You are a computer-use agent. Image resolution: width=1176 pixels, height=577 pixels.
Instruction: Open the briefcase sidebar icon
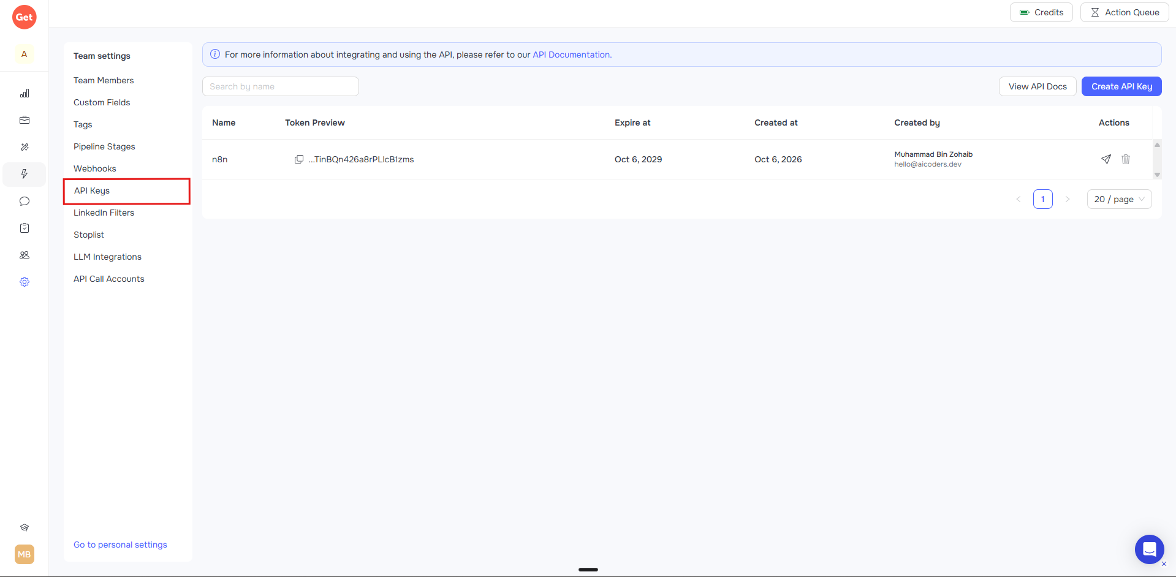pyautogui.click(x=25, y=120)
